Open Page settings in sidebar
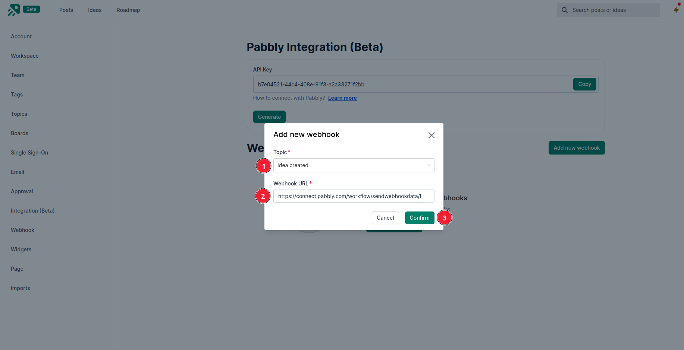 coord(17,269)
